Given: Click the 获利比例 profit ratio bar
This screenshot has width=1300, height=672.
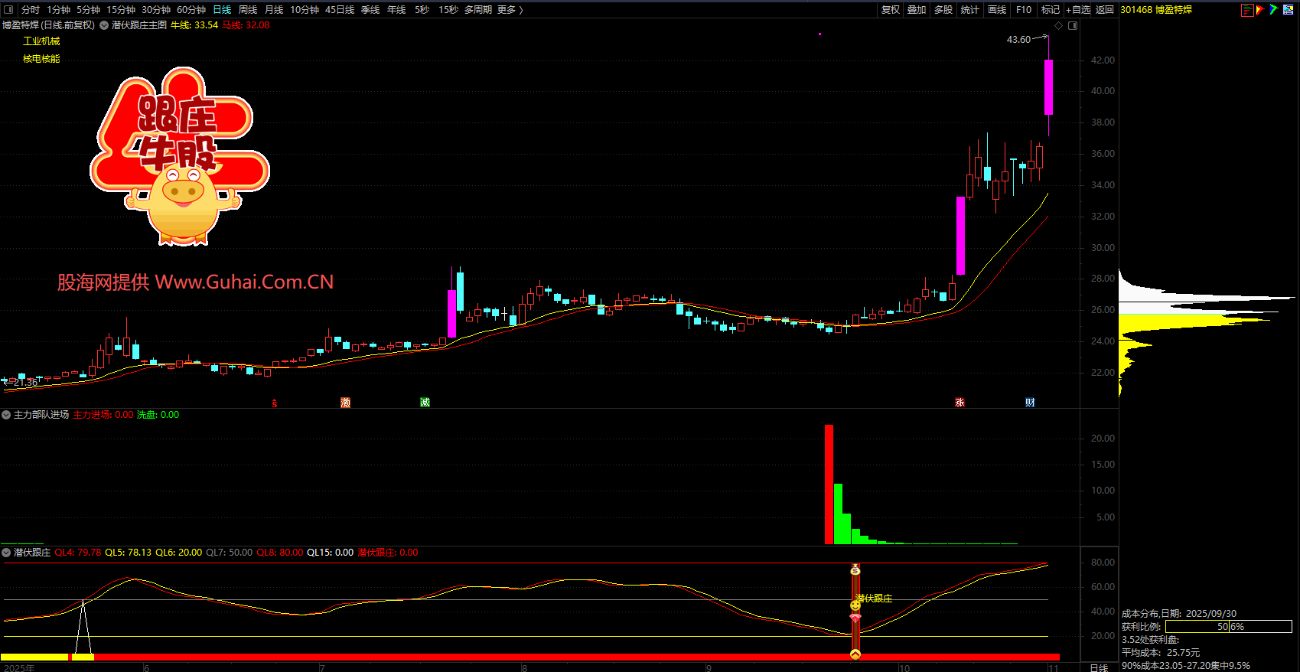Looking at the screenshot, I should pos(1228,627).
